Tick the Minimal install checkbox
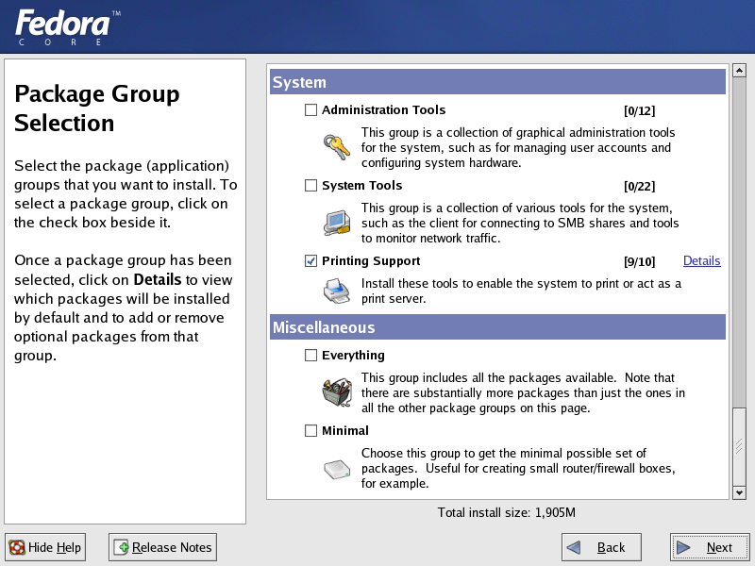Image resolution: width=755 pixels, height=566 pixels. (311, 430)
